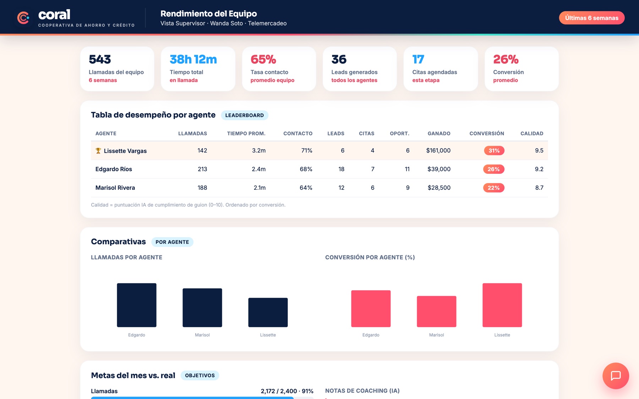The image size is (639, 399).
Task: Click the TIEMPO PROM. column header
Action: click(x=246, y=133)
